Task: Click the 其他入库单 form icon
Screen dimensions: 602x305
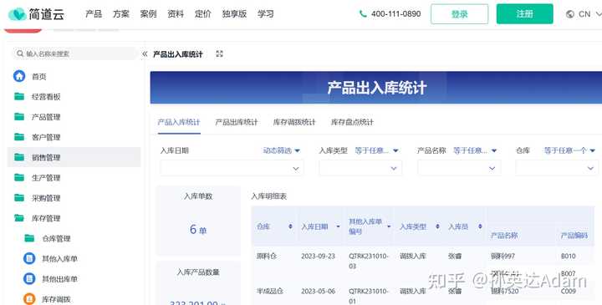Action: pos(29,258)
